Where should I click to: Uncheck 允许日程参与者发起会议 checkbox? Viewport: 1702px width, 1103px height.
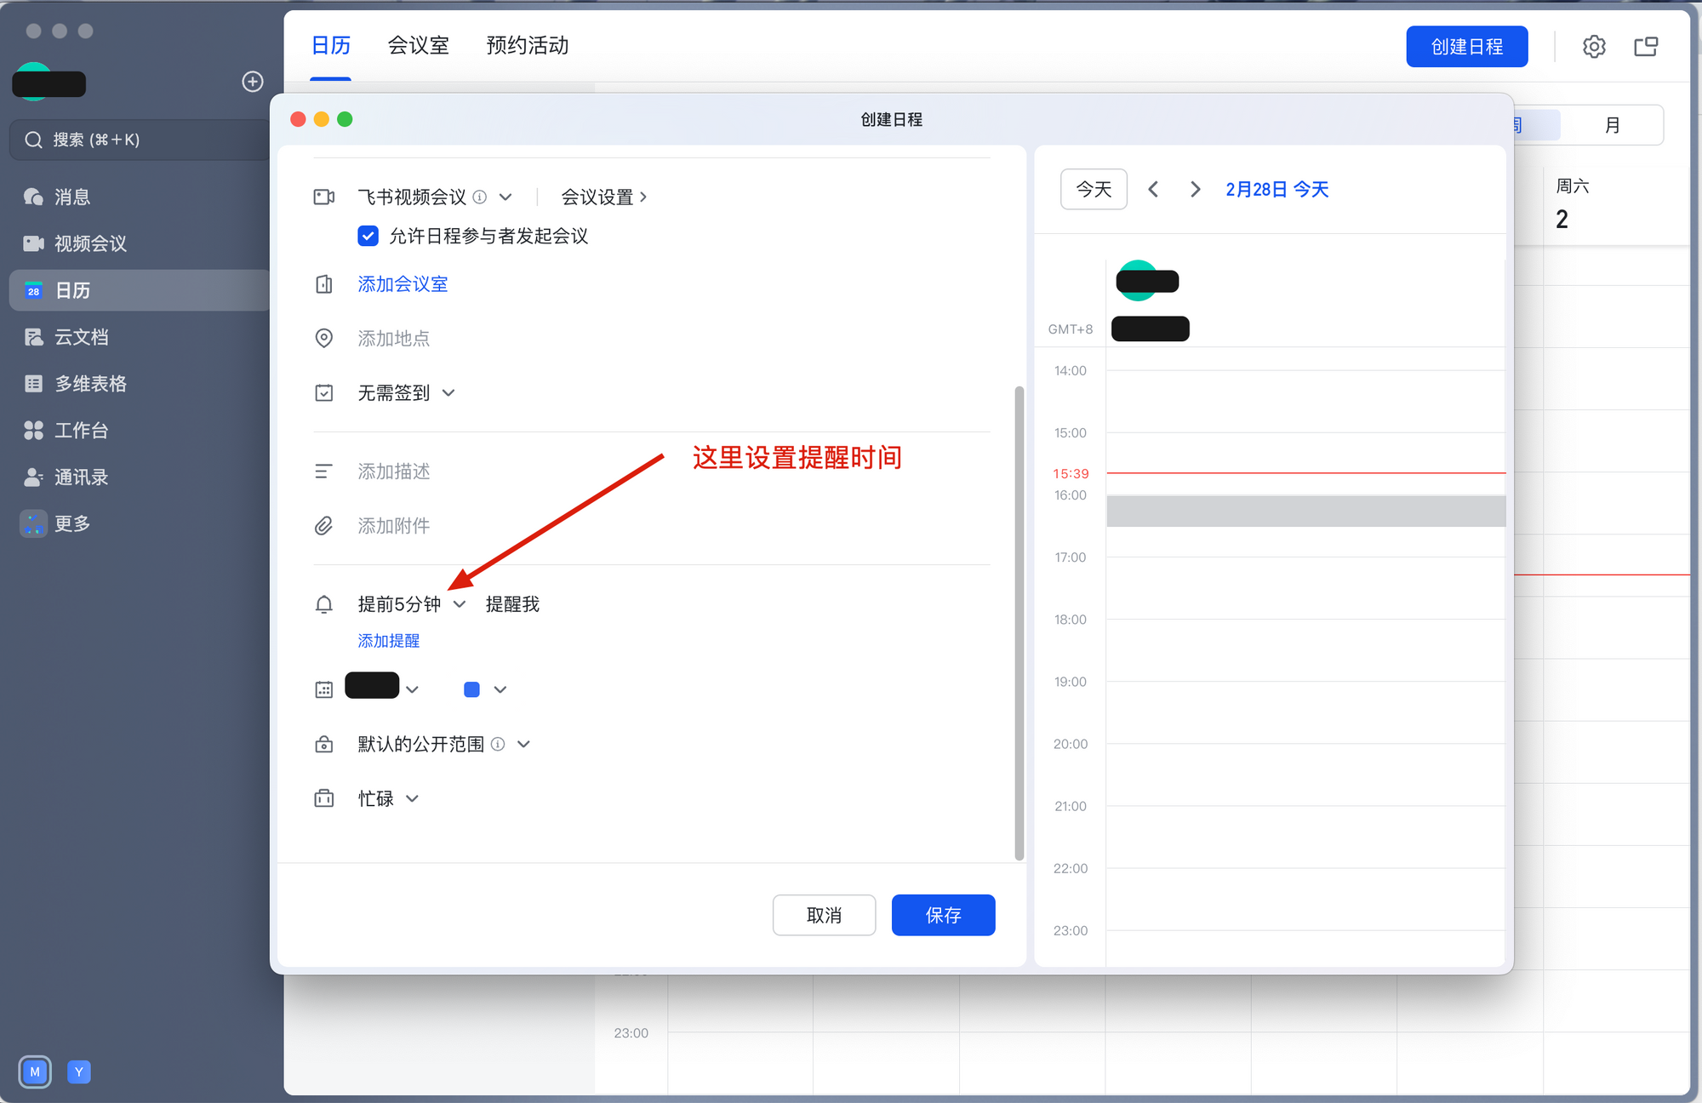point(368,237)
